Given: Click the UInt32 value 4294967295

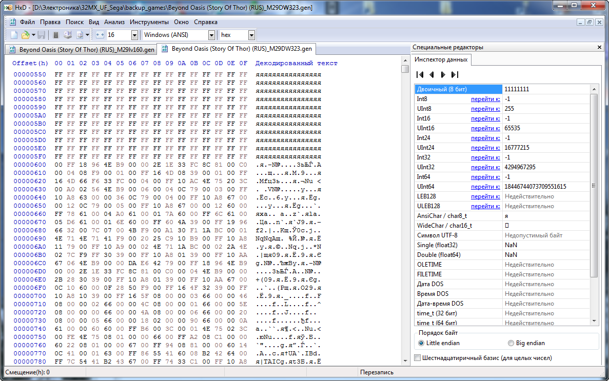Looking at the screenshot, I should (520, 167).
